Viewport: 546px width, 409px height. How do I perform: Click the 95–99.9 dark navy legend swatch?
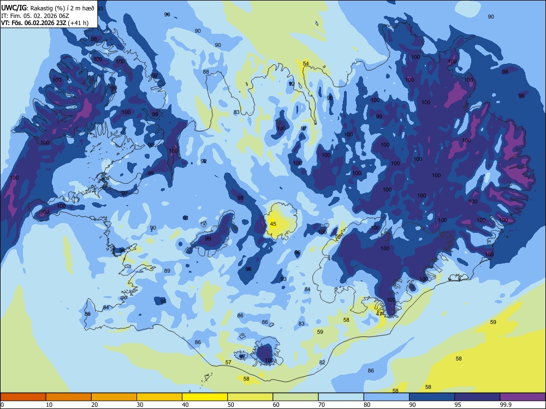tap(477, 397)
